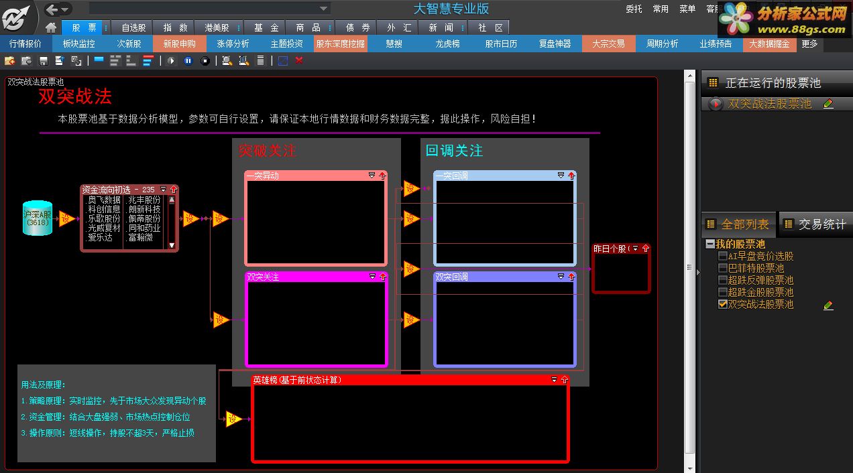Check the 超跌金股股票池 checkbox
853x473 pixels.
(722, 292)
